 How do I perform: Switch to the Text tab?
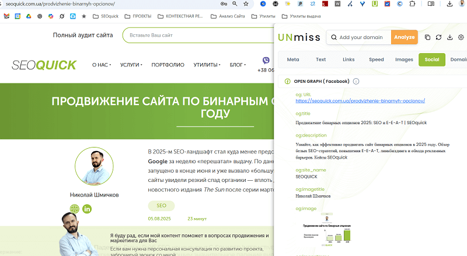[320, 59]
